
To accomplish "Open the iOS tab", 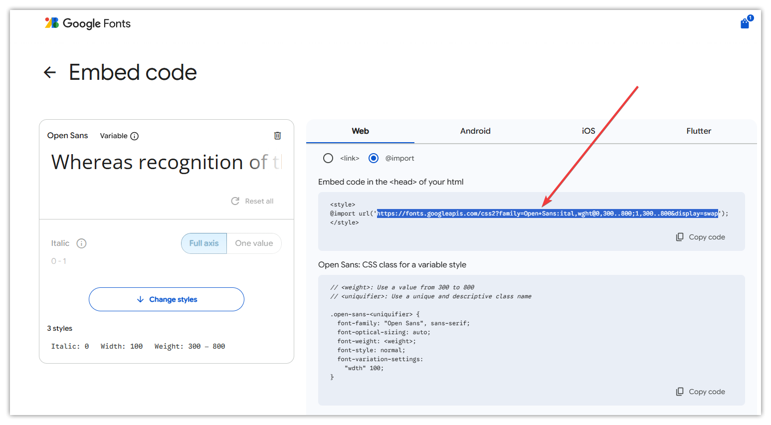I will pyautogui.click(x=588, y=131).
